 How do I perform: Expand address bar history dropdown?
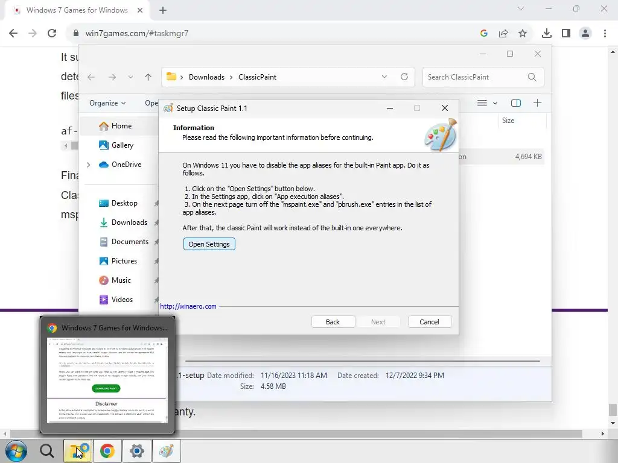pos(384,77)
